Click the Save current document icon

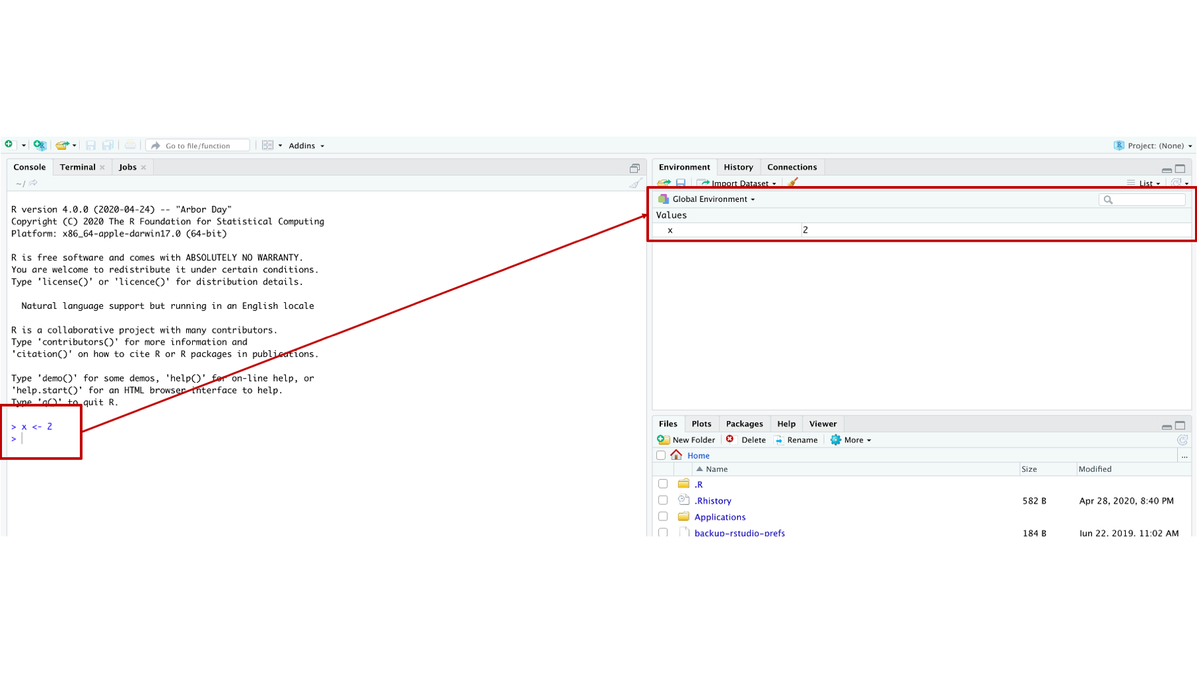pos(90,145)
